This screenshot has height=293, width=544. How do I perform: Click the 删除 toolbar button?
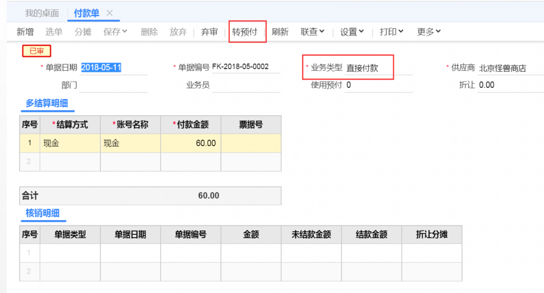149,32
